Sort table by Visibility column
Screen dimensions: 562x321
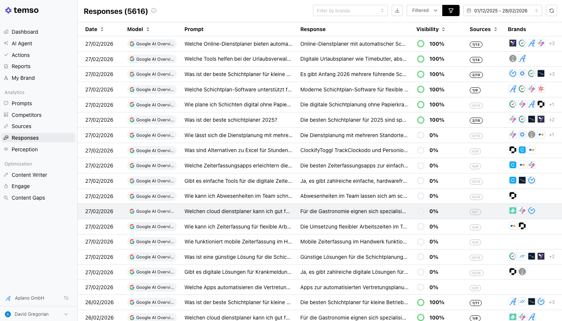(x=430, y=29)
